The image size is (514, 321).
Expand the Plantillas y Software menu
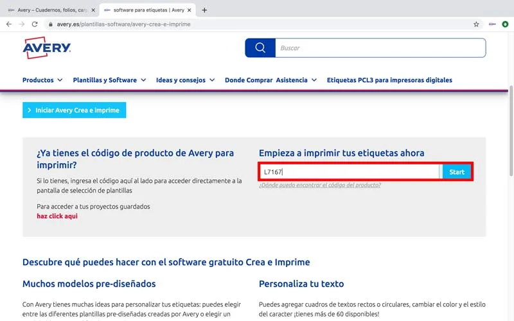point(109,80)
